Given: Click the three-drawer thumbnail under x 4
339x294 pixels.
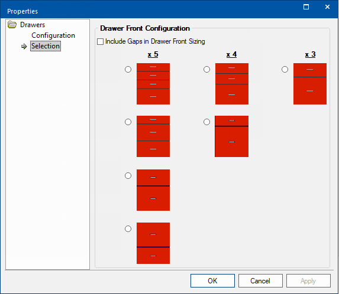Looking at the screenshot, I should 232,84.
